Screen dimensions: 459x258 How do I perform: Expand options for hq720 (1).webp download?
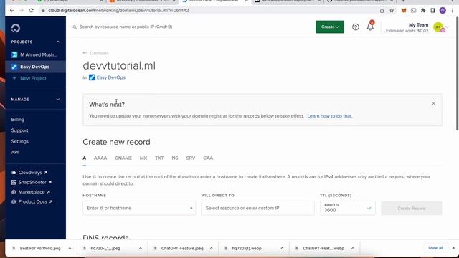coord(282,248)
